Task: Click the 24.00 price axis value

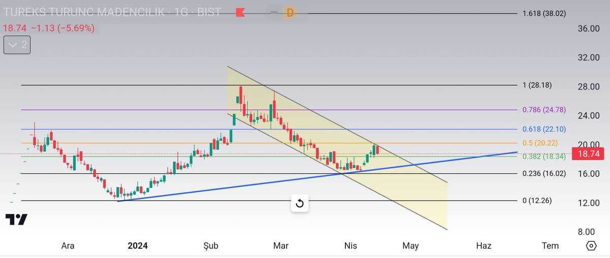Action: tap(589, 115)
